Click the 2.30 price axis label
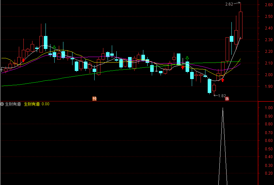Viewport: 274px width, 185px height. pos(269,40)
